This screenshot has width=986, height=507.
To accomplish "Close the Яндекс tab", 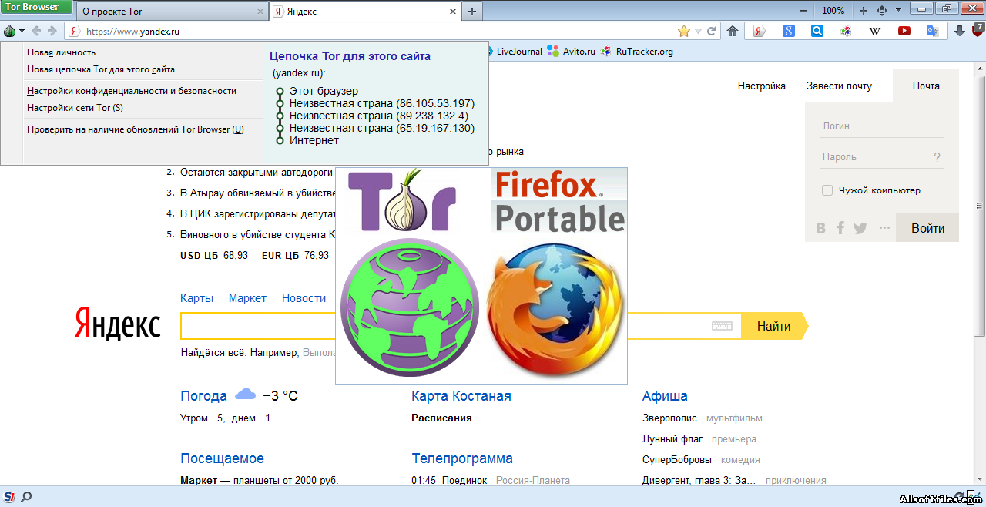I will 452,12.
